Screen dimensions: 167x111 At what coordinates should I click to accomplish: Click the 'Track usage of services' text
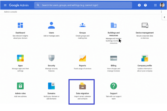(x=82, y=69)
